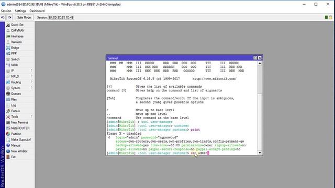
Task: Open MetaROUTER sidebar item
Action: click(20, 128)
